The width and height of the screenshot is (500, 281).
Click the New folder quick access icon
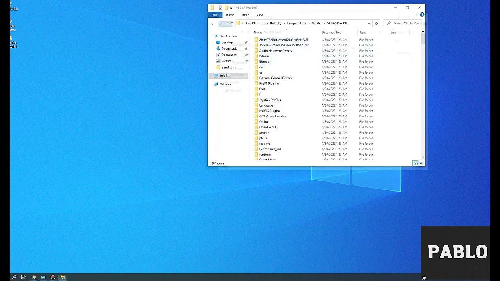pos(226,8)
